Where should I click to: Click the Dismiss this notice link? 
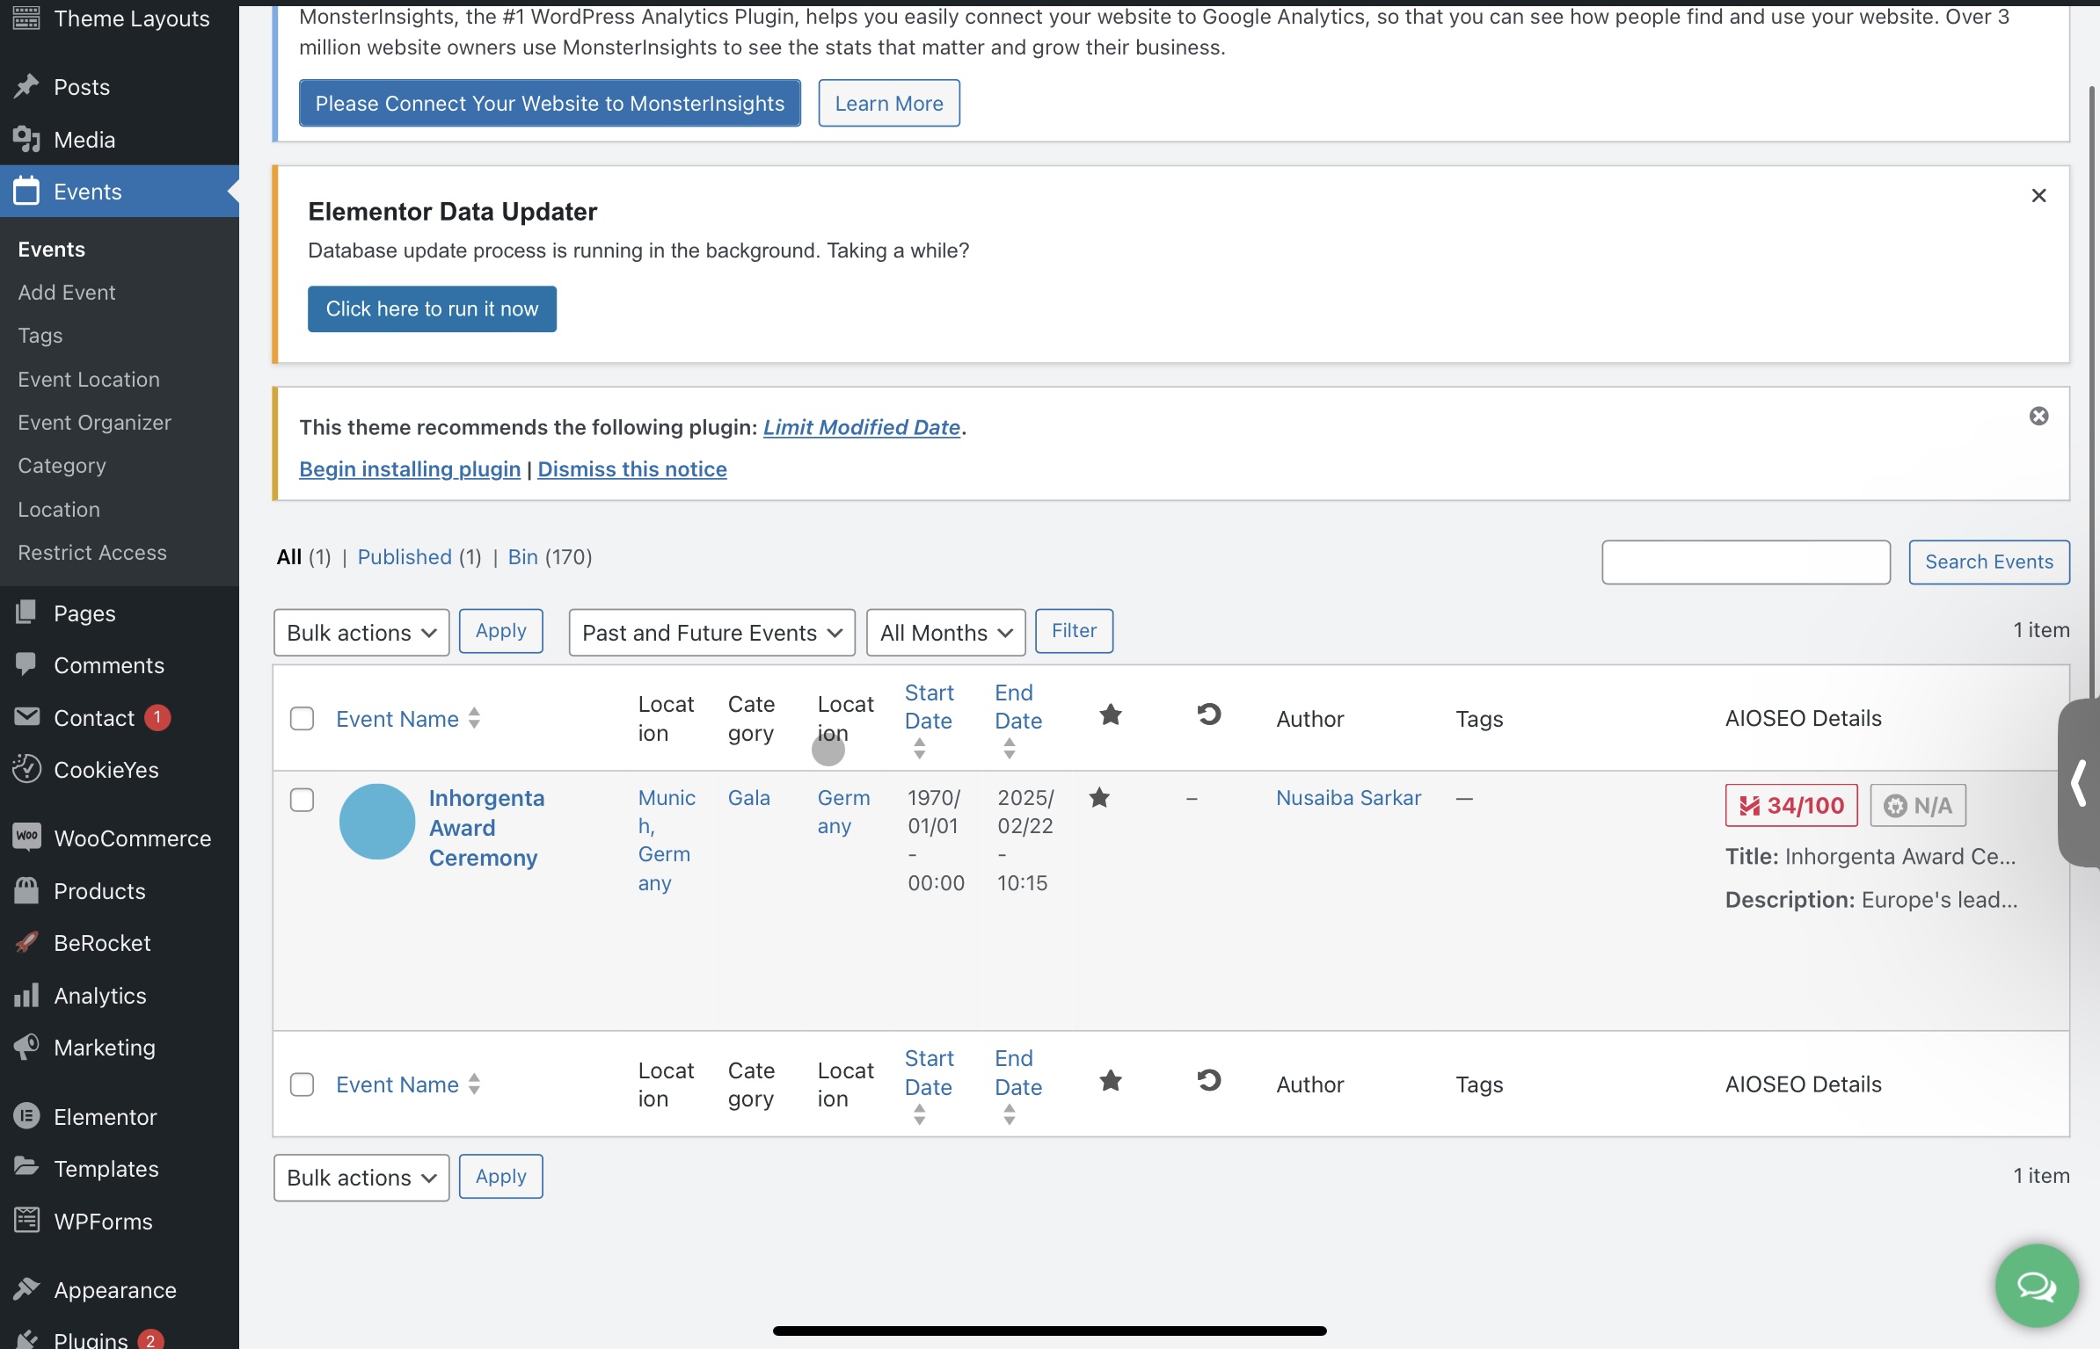point(632,469)
